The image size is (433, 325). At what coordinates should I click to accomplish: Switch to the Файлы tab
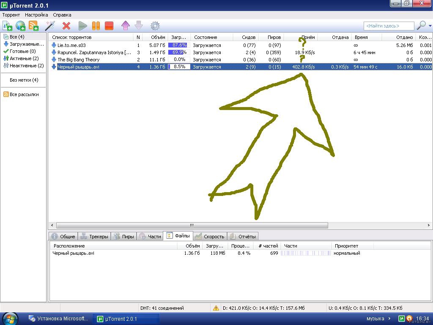(x=178, y=235)
